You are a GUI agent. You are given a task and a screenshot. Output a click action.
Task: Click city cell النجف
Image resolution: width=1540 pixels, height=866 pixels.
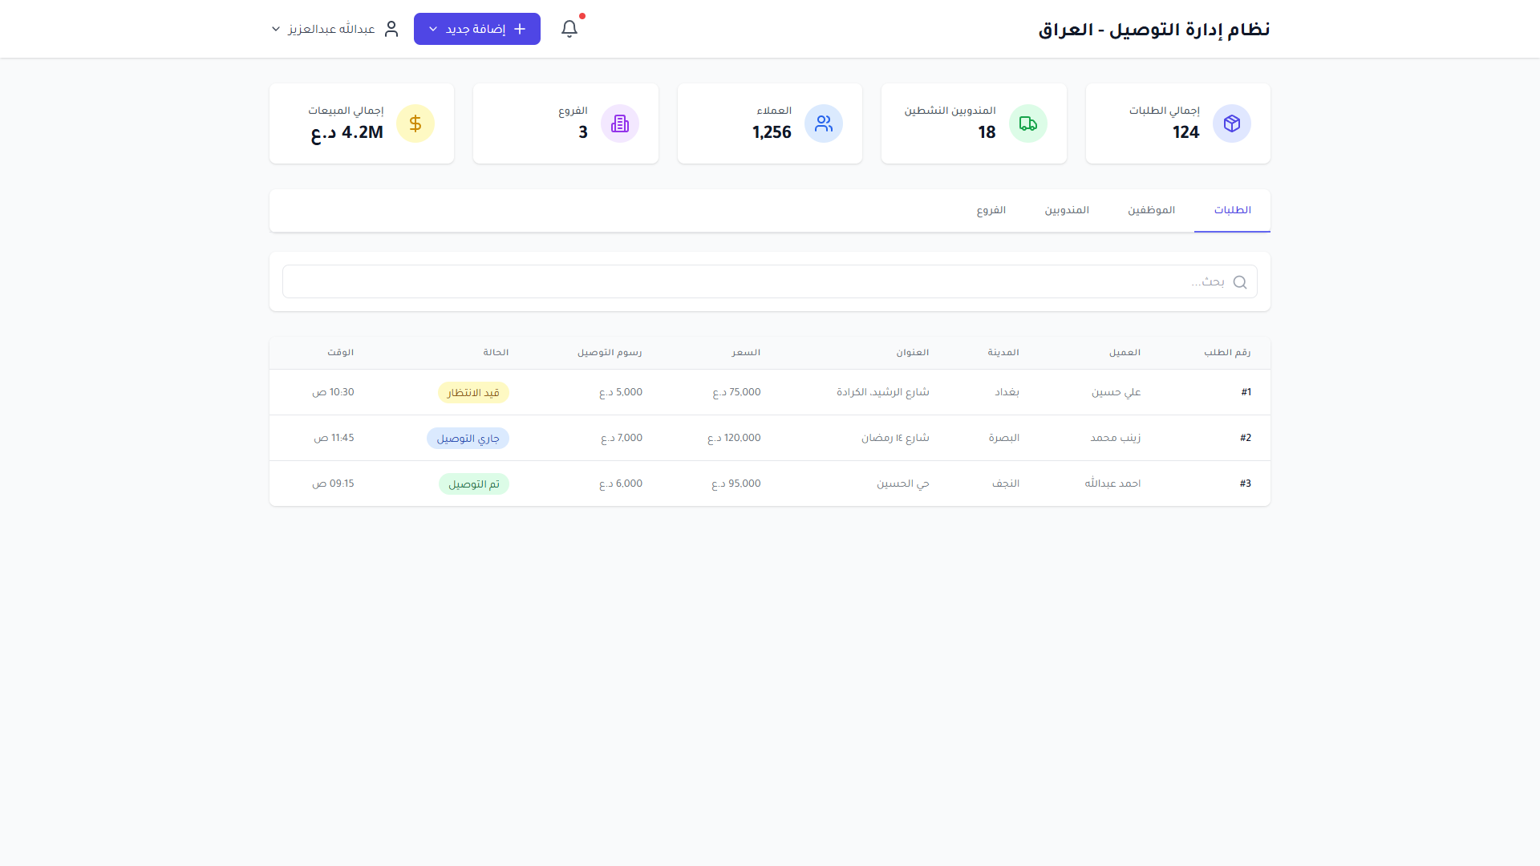tap(1006, 484)
